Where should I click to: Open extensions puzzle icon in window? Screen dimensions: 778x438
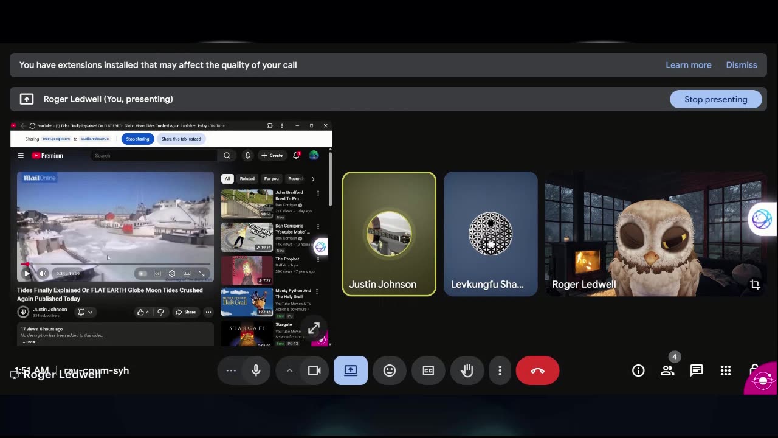click(x=270, y=126)
